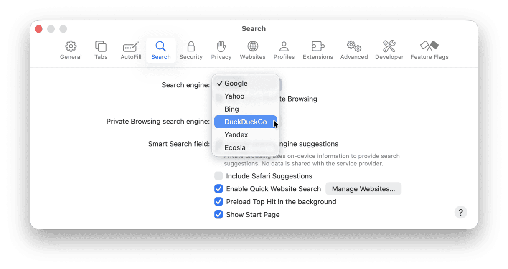Uncheck Enable Quick Website Search
Image resolution: width=508 pixels, height=269 pixels.
click(218, 188)
